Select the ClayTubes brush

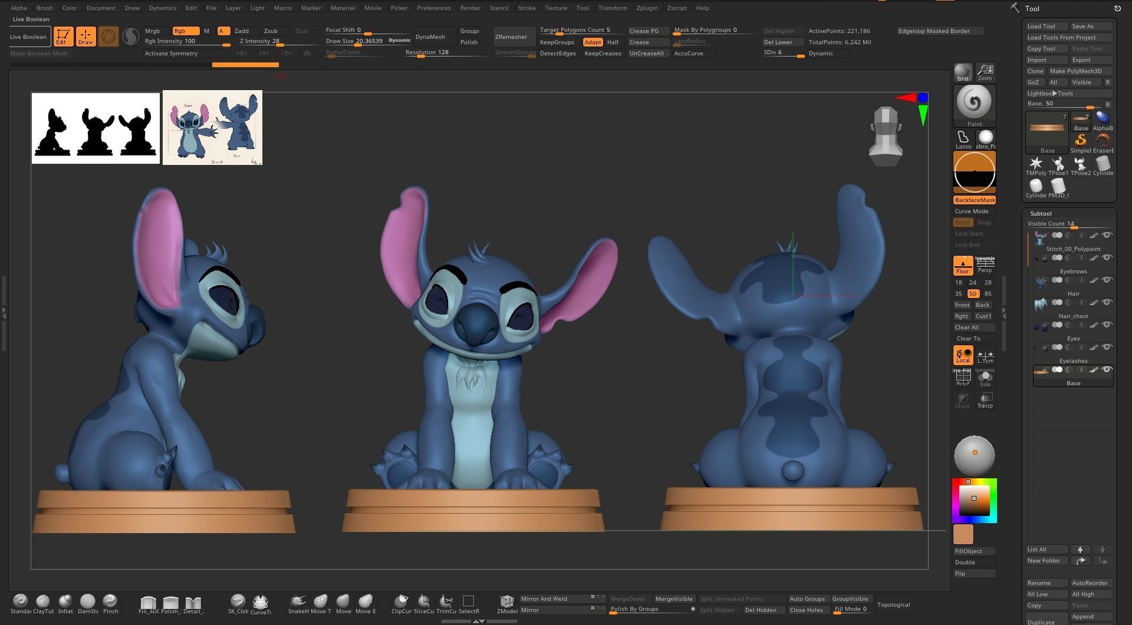coord(42,604)
